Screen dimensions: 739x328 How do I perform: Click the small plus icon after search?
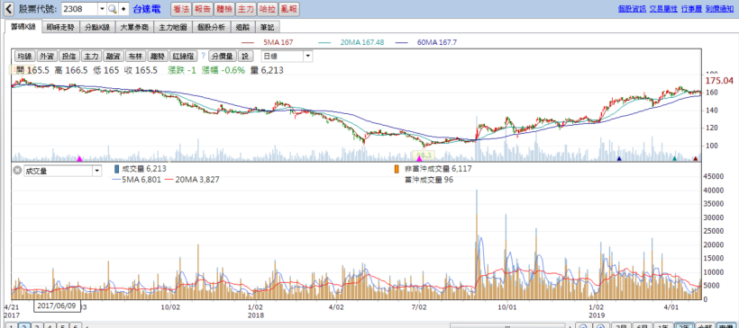[x=123, y=9]
